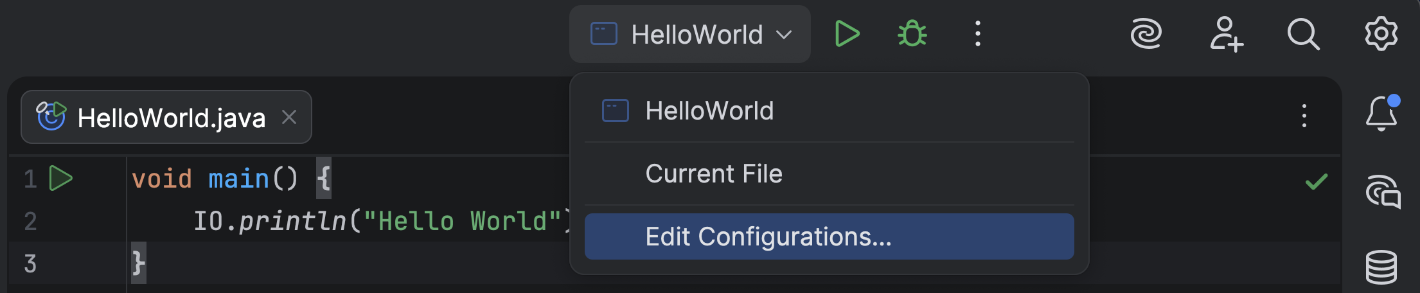Screen dimensions: 1420x293
Task: Click the green inspections checkmark widget
Action: click(x=1316, y=182)
